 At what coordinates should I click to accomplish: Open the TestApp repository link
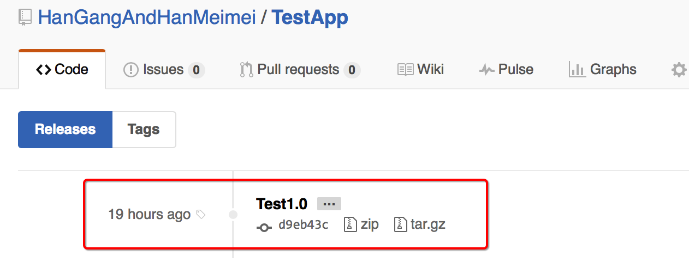310,17
